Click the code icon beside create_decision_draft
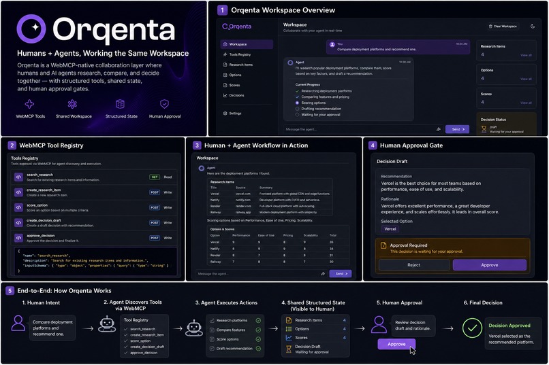 18,223
